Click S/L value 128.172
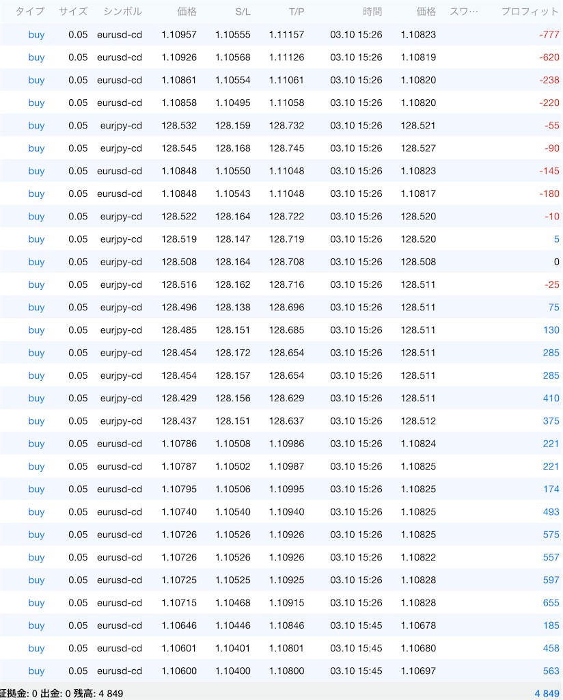The width and height of the screenshot is (563, 700). (x=233, y=353)
